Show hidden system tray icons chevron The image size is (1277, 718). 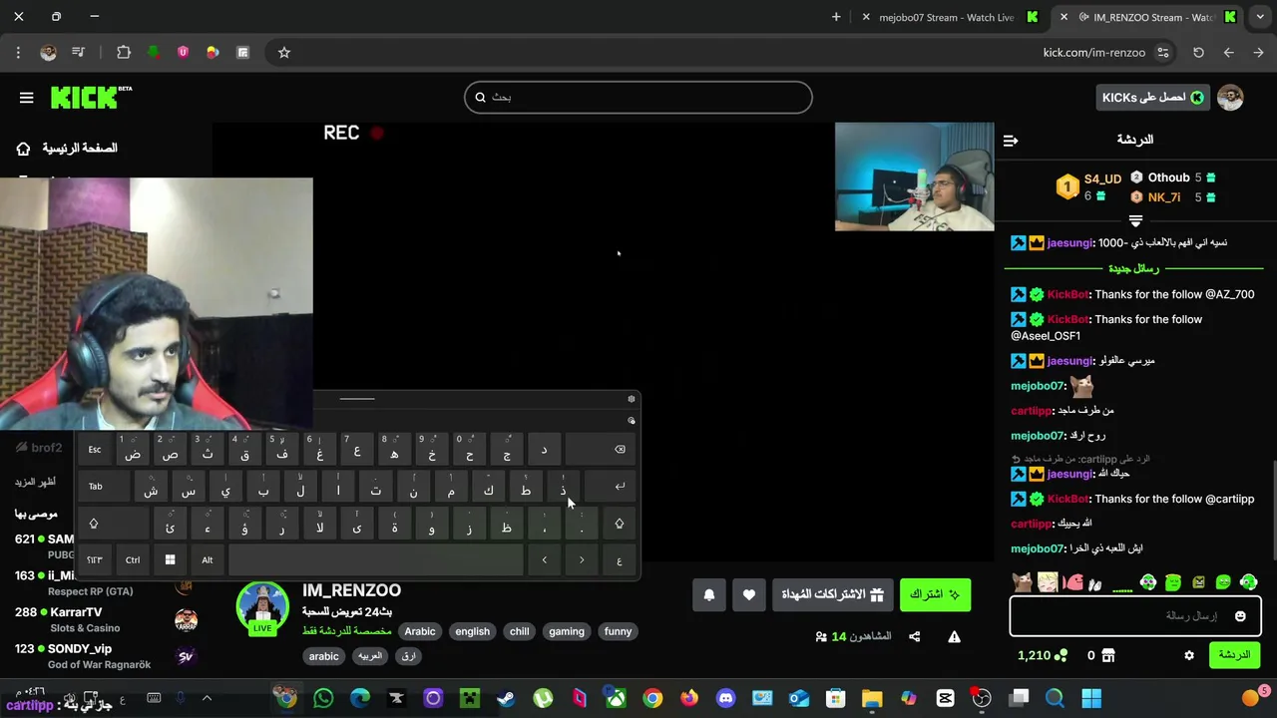pyautogui.click(x=209, y=698)
